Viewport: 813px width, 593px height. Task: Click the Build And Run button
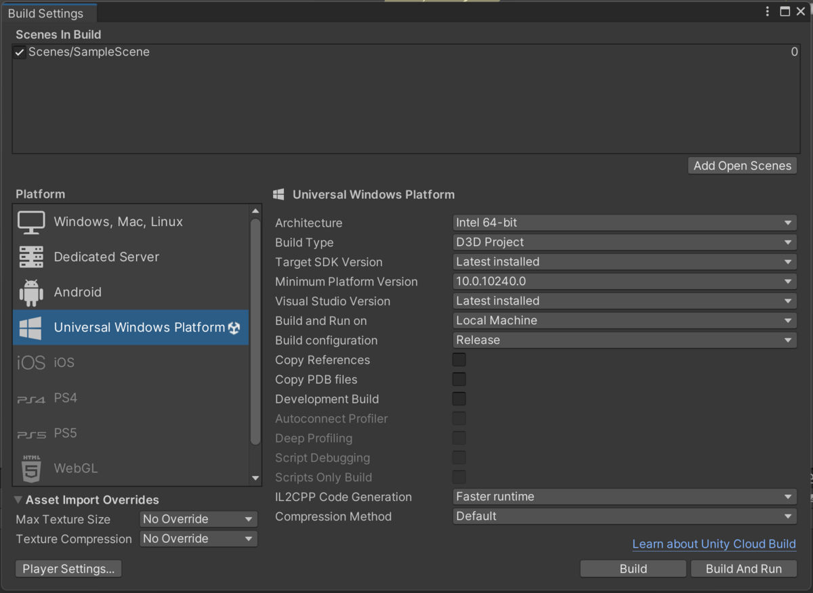[x=744, y=569]
